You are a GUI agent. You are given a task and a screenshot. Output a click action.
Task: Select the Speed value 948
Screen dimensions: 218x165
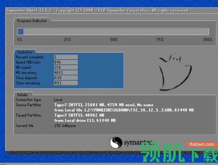click(66, 62)
